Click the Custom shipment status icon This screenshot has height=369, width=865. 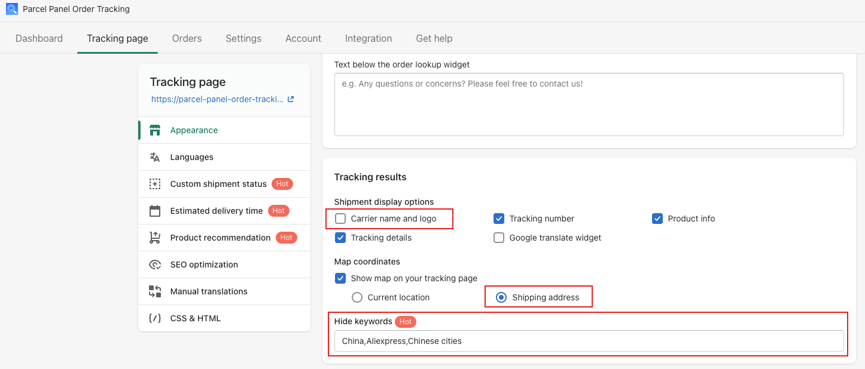point(155,184)
